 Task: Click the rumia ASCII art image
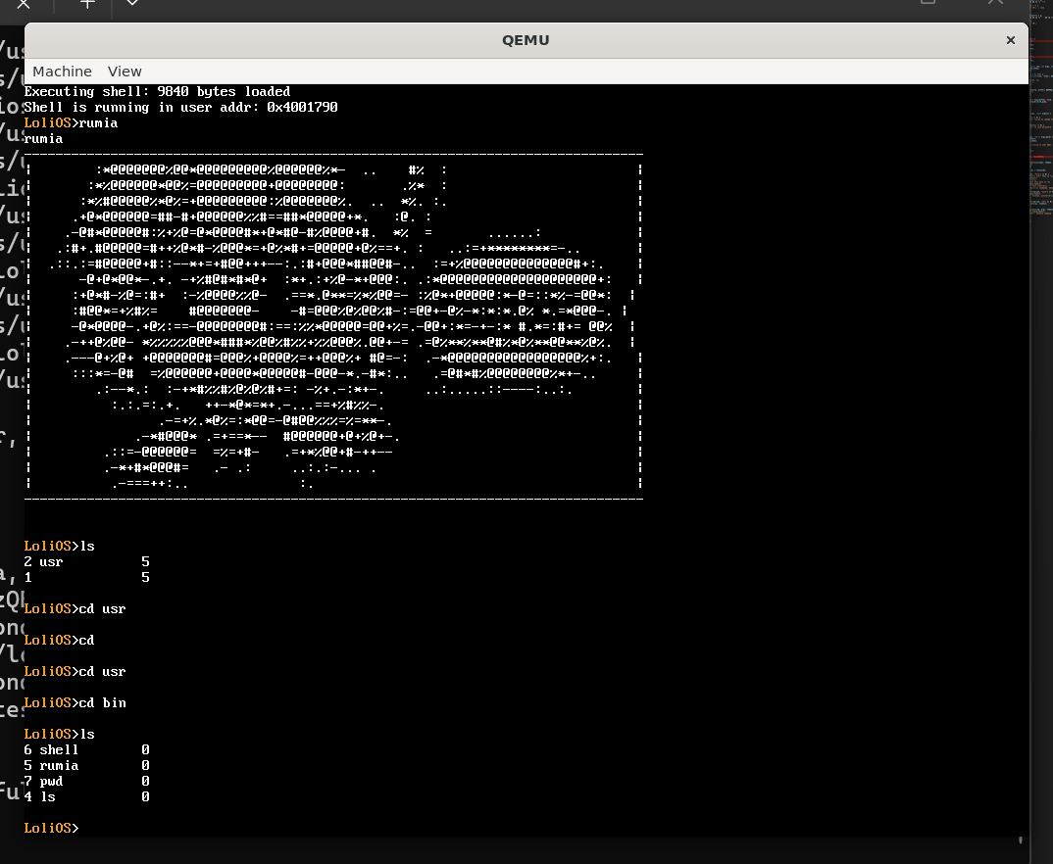tap(333, 325)
